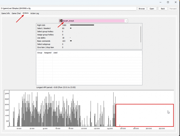Select the Use ability row
This screenshot has height=136, width=180.
click(88, 38)
